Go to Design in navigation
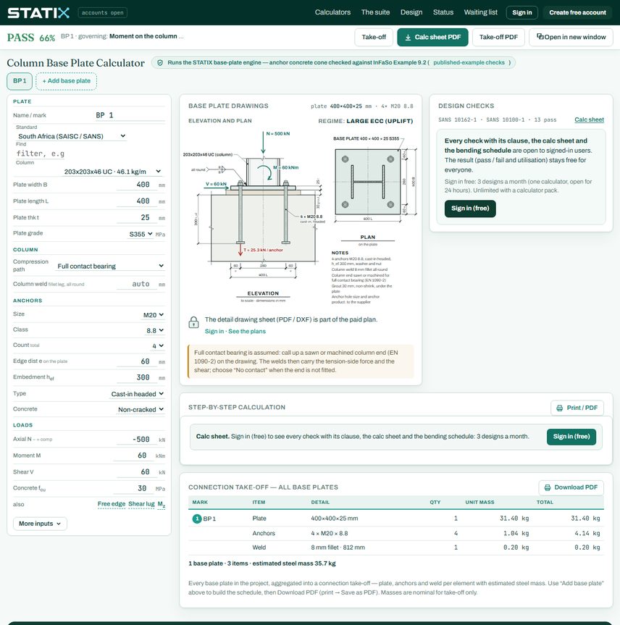Screen dimensions: 620x625 (x=411, y=12)
